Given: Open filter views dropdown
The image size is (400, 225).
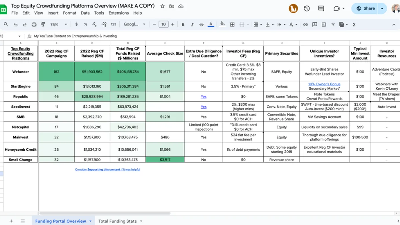Looking at the screenshot, I should click(343, 24).
